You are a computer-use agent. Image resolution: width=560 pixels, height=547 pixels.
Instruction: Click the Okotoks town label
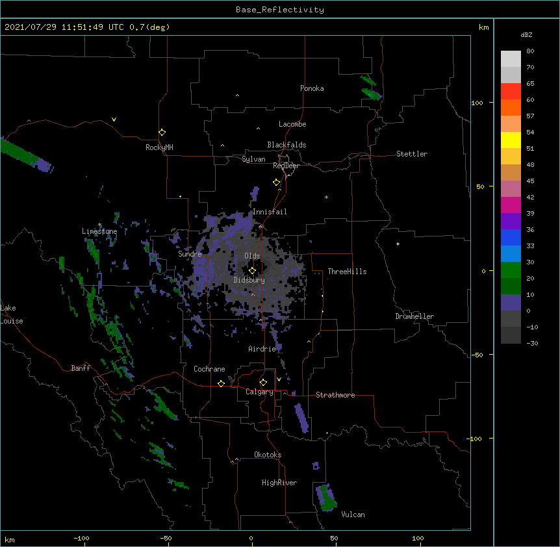point(268,455)
